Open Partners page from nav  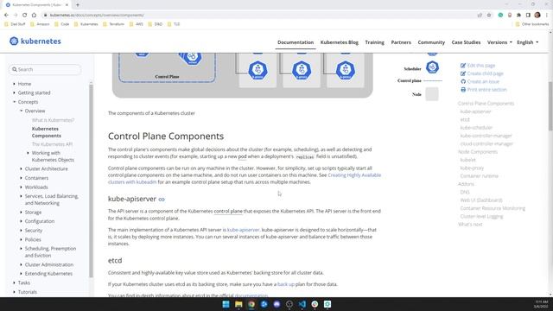click(401, 42)
